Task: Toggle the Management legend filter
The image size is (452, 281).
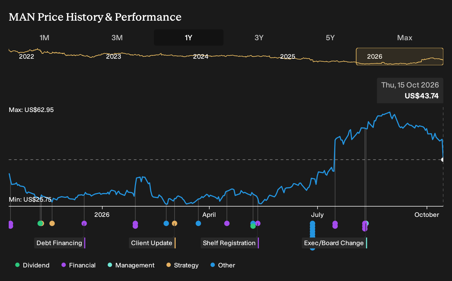Action: (x=131, y=265)
